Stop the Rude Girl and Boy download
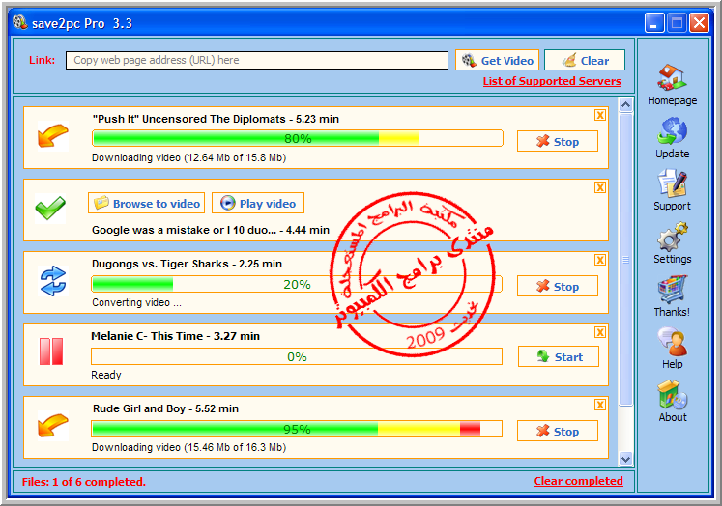Image resolution: width=722 pixels, height=506 pixels. (558, 431)
